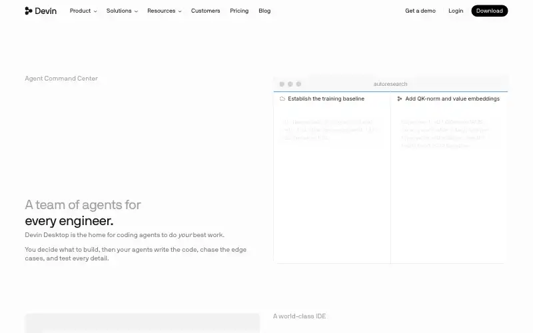
Task: Go to the Customers page
Action: pos(205,11)
